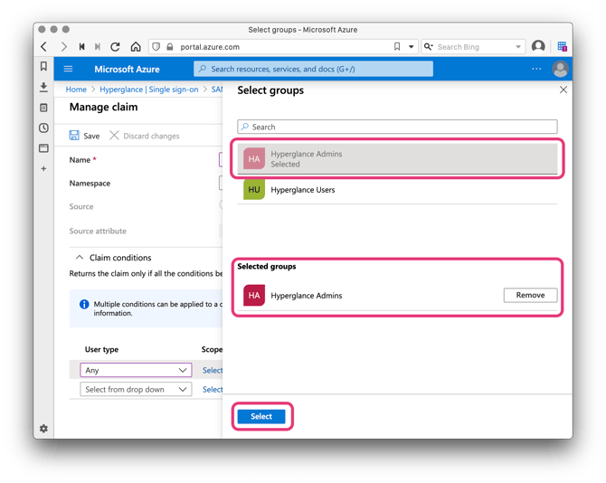606x483 pixels.
Task: Add a web panel with plus icon
Action: (43, 168)
